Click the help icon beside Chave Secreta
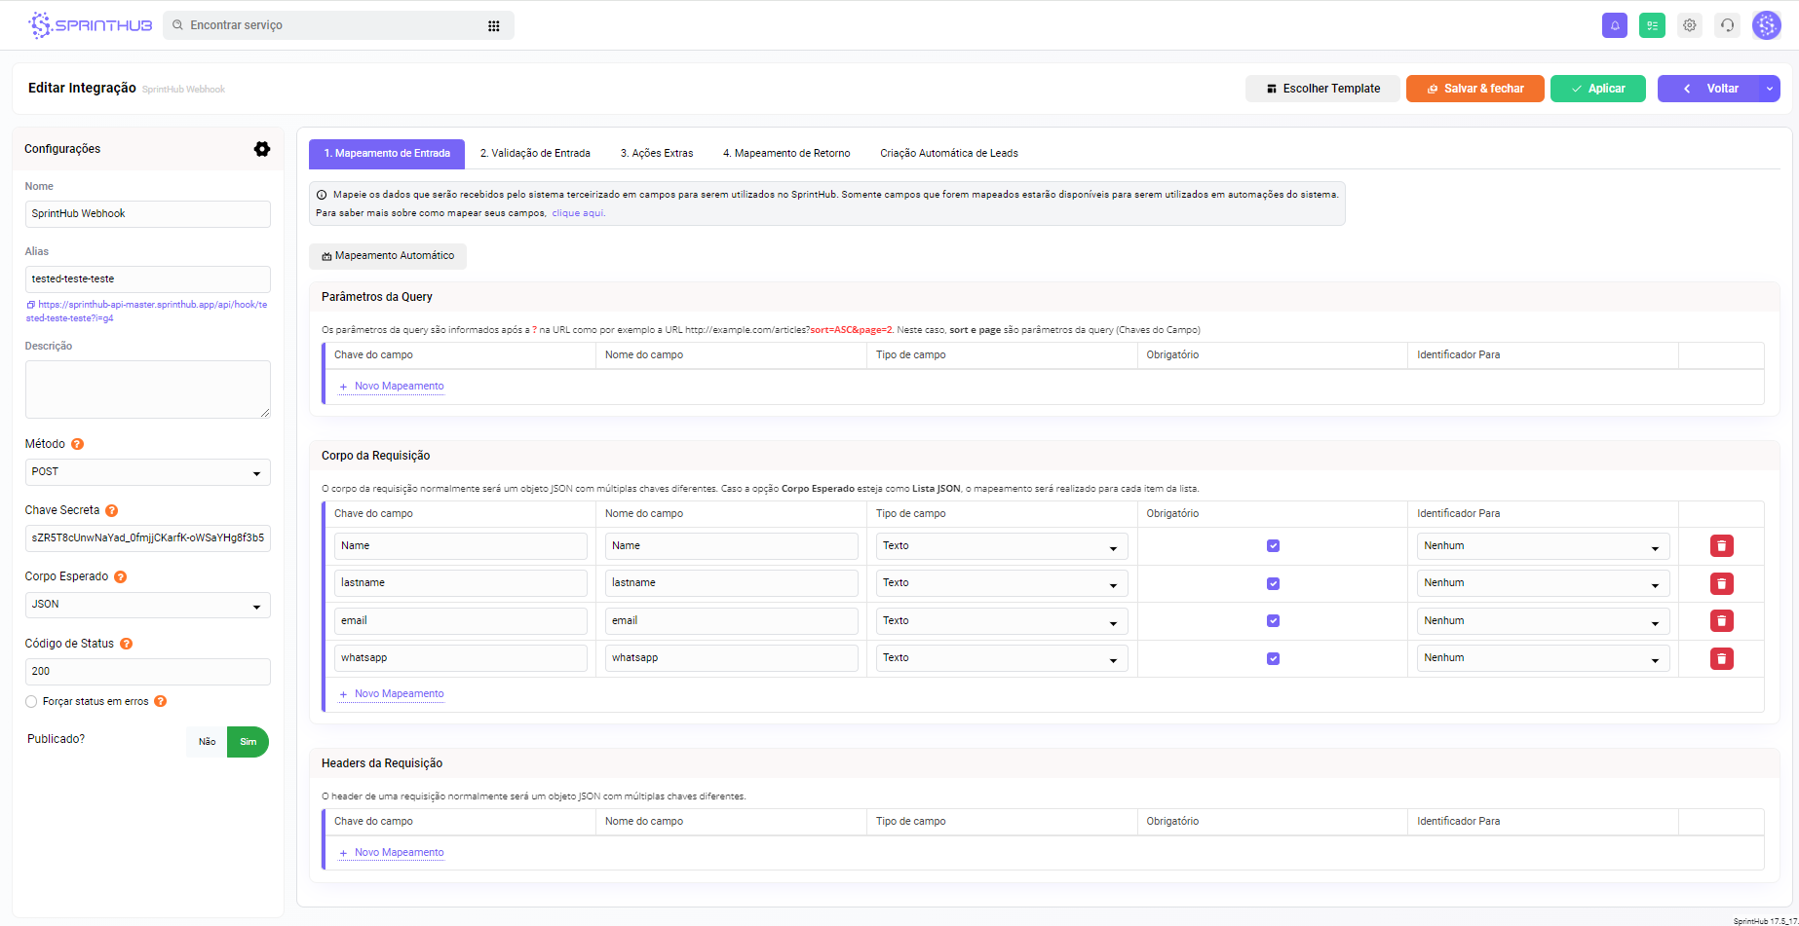The image size is (1799, 926). pyautogui.click(x=112, y=511)
